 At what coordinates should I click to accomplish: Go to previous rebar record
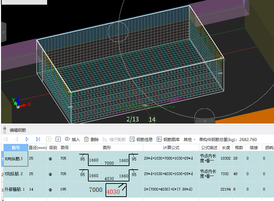(17, 139)
